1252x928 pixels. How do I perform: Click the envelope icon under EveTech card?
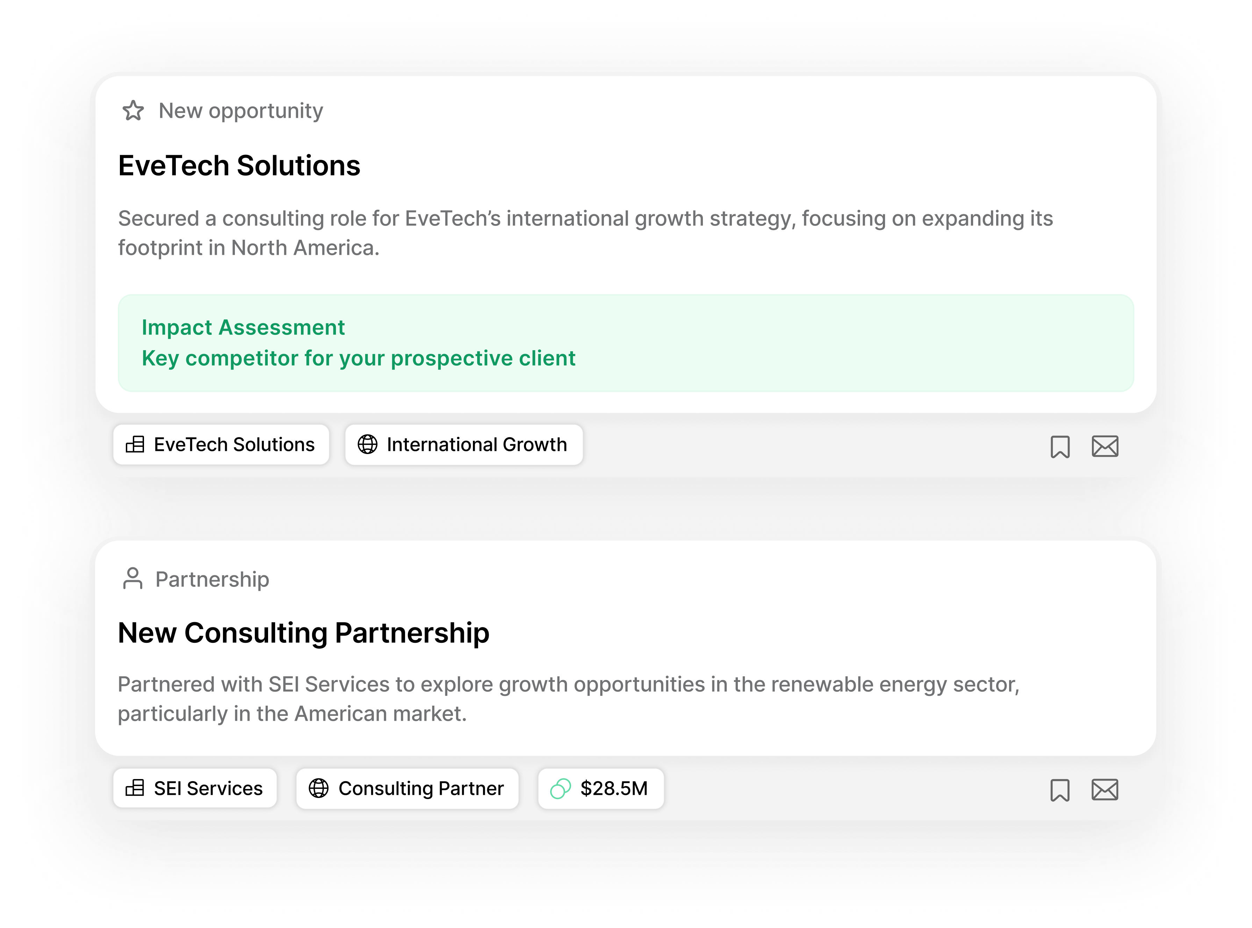click(x=1105, y=446)
